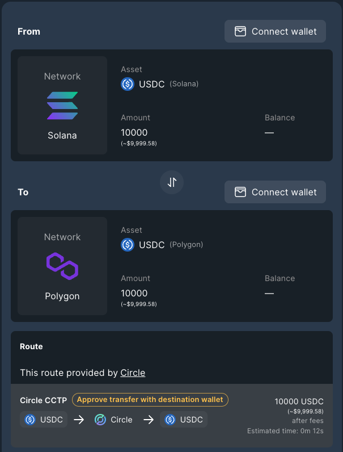This screenshot has width=343, height=452.
Task: Click wallet icon in To Connect wallet
Action: 240,192
